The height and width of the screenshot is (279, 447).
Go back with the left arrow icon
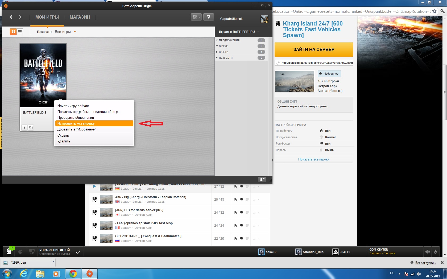tap(11, 17)
